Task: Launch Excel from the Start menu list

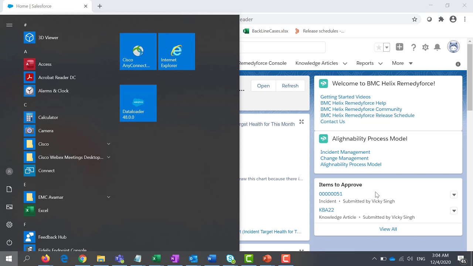Action: coord(67,210)
